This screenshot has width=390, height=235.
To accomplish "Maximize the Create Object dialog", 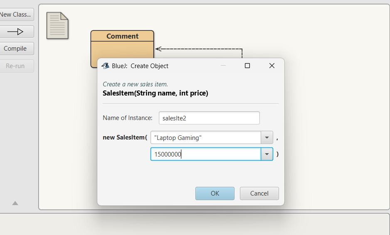I will pos(247,66).
